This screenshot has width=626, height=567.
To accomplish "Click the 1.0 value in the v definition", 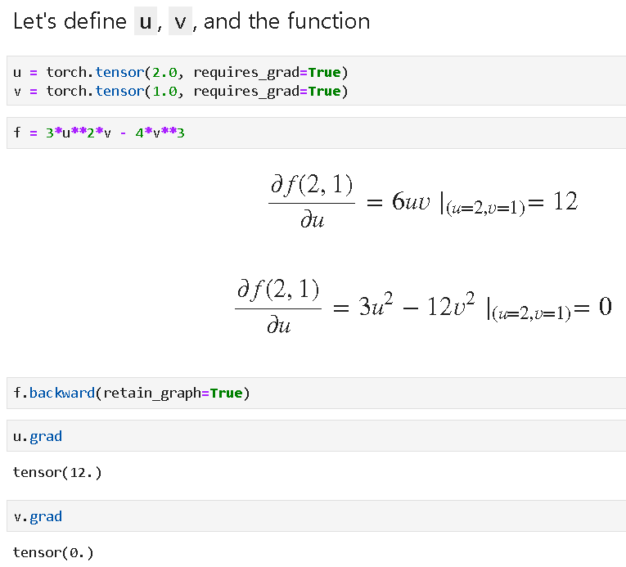I will pyautogui.click(x=164, y=91).
